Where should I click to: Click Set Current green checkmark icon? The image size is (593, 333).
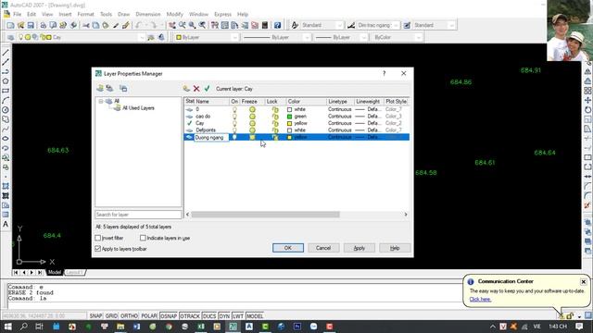tap(207, 89)
